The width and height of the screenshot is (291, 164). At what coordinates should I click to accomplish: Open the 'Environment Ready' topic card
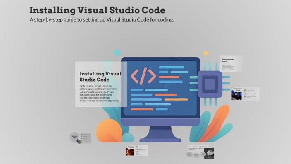(232, 64)
